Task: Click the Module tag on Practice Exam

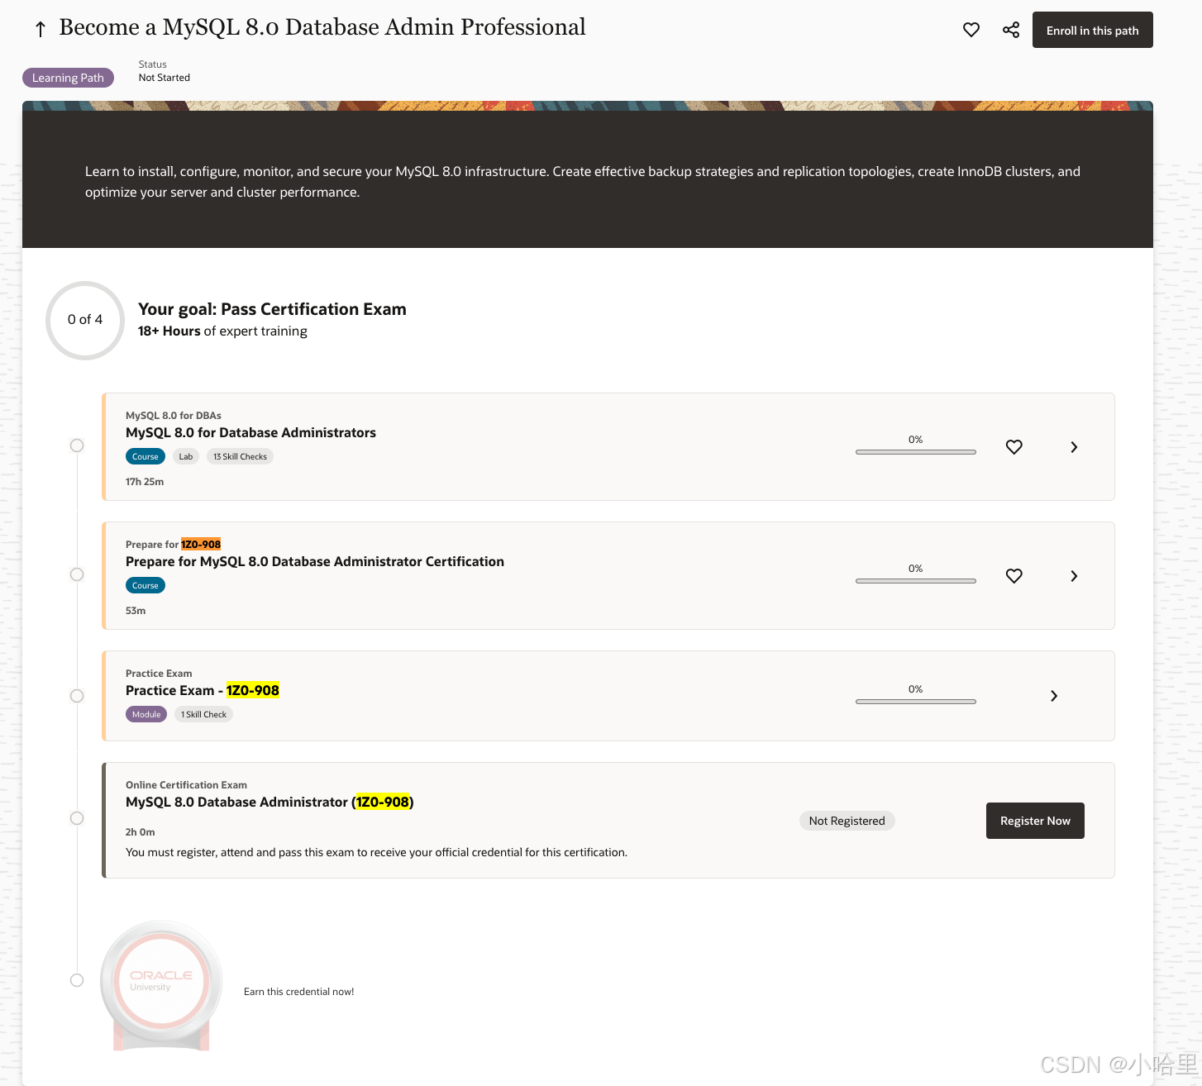Action: click(146, 714)
